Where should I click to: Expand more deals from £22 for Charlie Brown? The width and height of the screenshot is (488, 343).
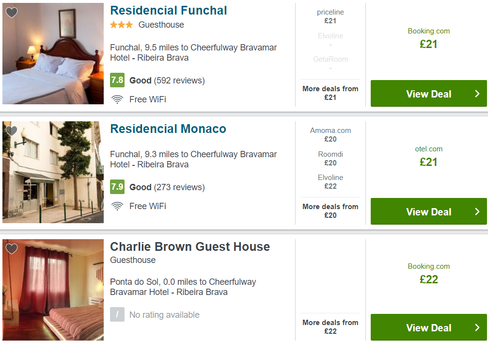point(331,327)
